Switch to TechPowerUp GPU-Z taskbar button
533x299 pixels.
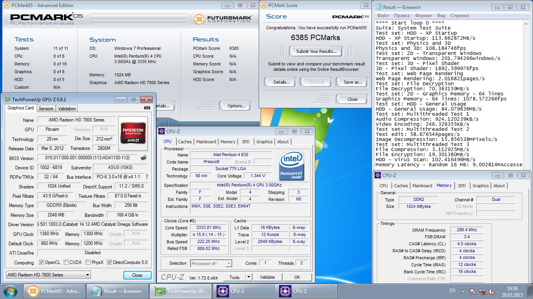tap(180, 291)
